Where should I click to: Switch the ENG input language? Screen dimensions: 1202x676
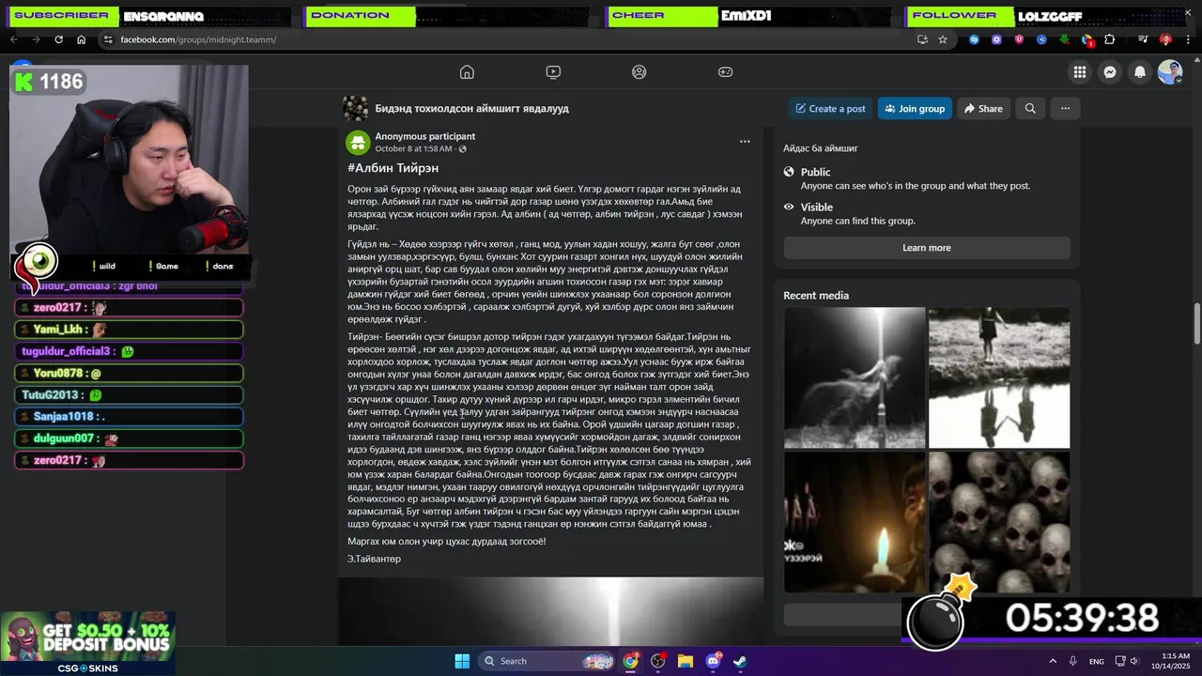click(1096, 661)
